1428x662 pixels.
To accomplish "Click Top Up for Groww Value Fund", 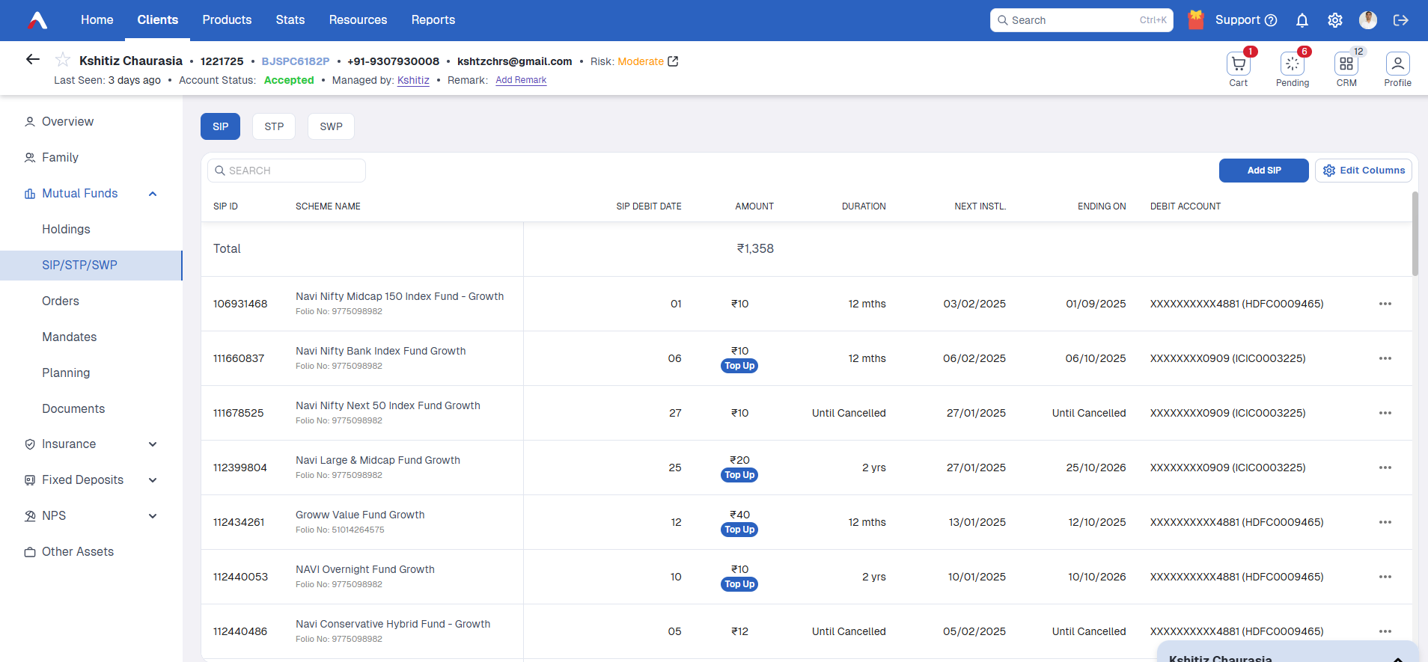I will (739, 530).
